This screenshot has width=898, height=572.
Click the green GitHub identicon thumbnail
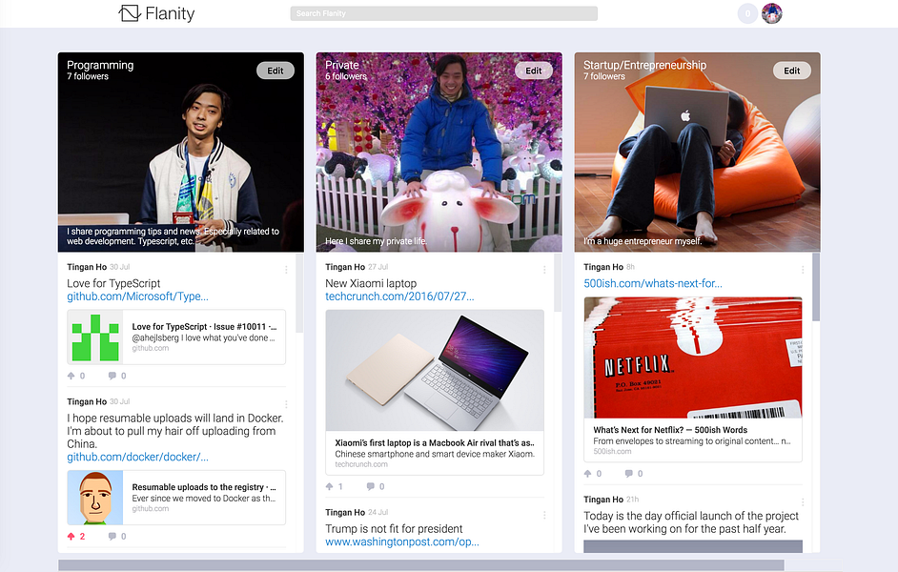point(95,337)
